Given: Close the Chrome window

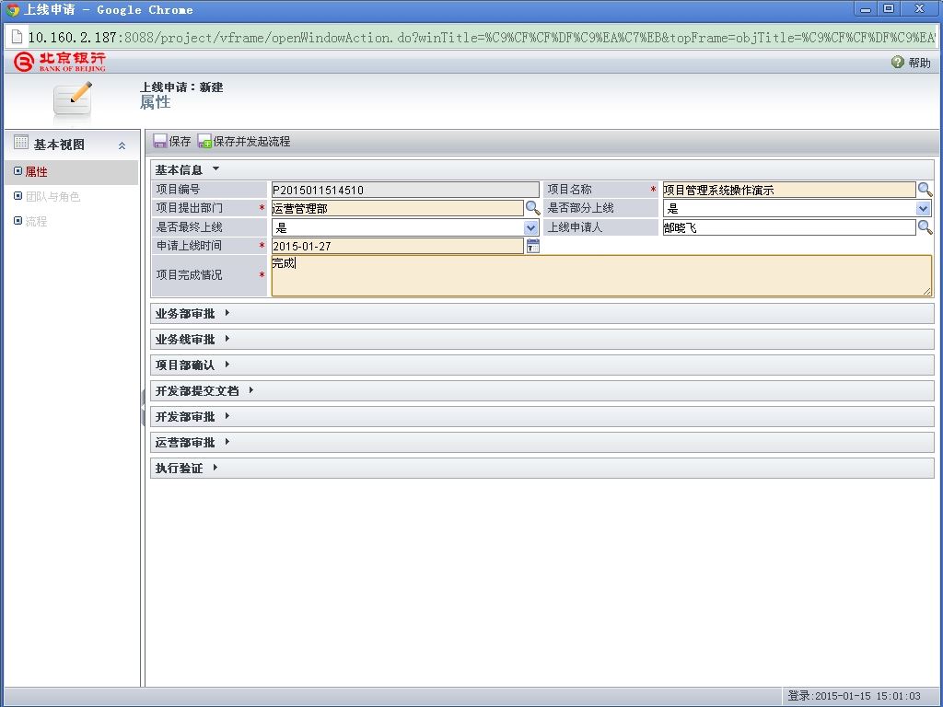Looking at the screenshot, I should 920,9.
